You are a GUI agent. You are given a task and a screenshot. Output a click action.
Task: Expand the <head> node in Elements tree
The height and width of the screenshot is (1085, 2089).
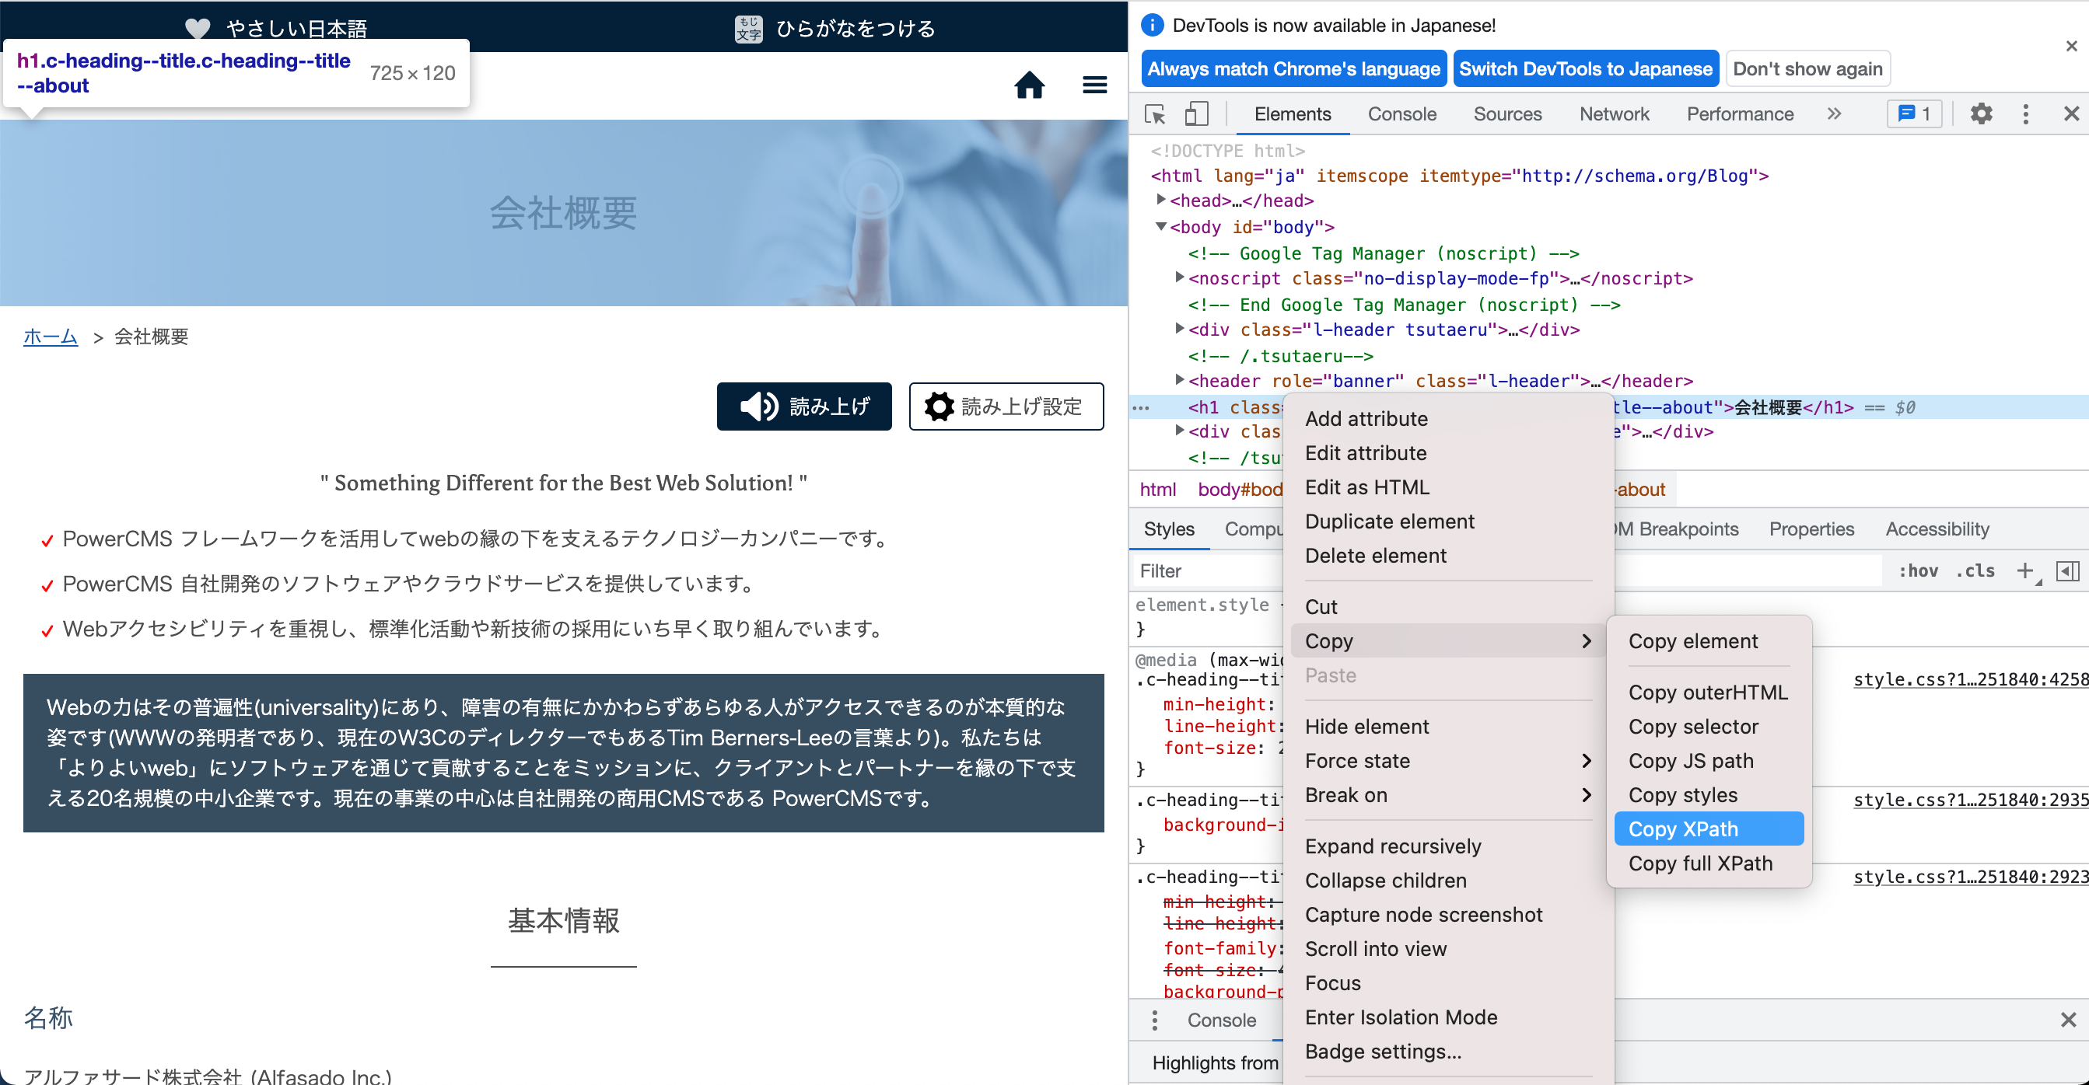click(1163, 201)
